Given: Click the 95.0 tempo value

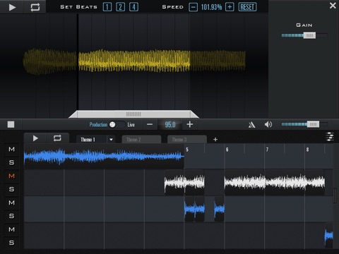Looking at the screenshot, I should tap(170, 124).
